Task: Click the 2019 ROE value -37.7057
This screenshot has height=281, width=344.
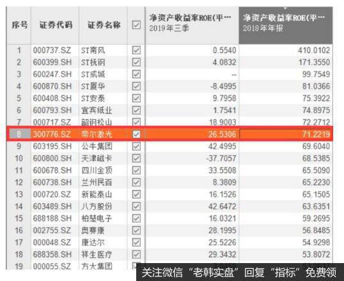Action: coord(221,158)
